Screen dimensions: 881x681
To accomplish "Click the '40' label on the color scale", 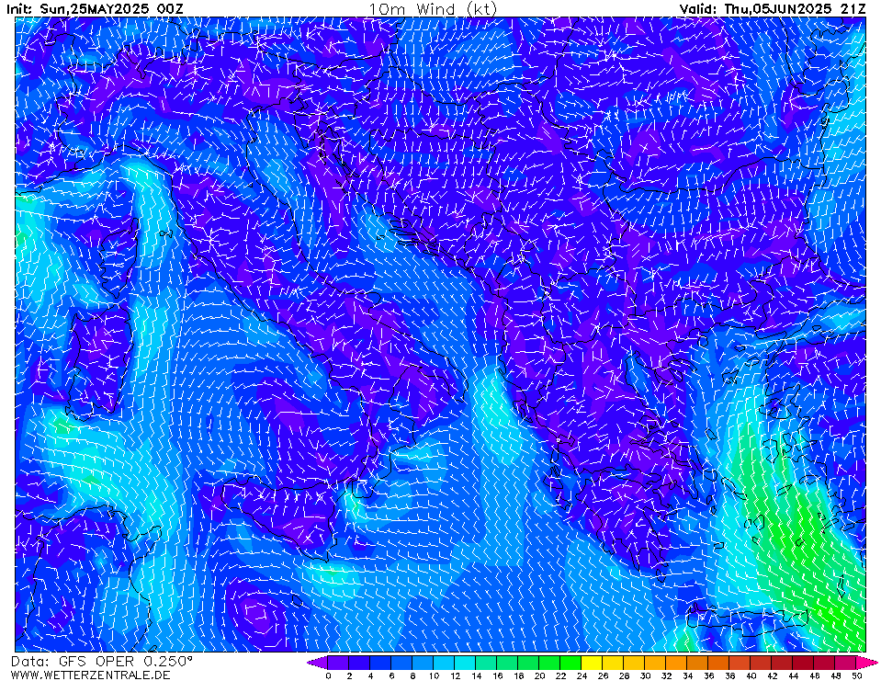I will coord(751,675).
